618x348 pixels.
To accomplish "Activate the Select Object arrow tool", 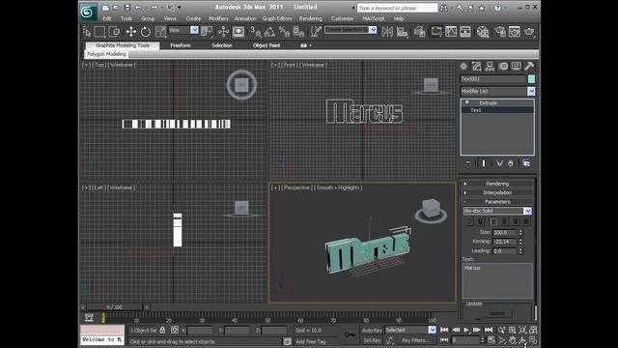I will click(87, 32).
